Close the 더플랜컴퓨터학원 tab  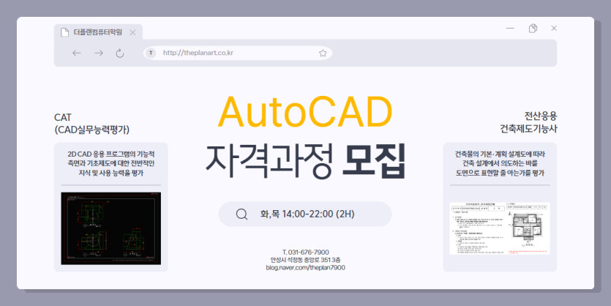pos(133,32)
